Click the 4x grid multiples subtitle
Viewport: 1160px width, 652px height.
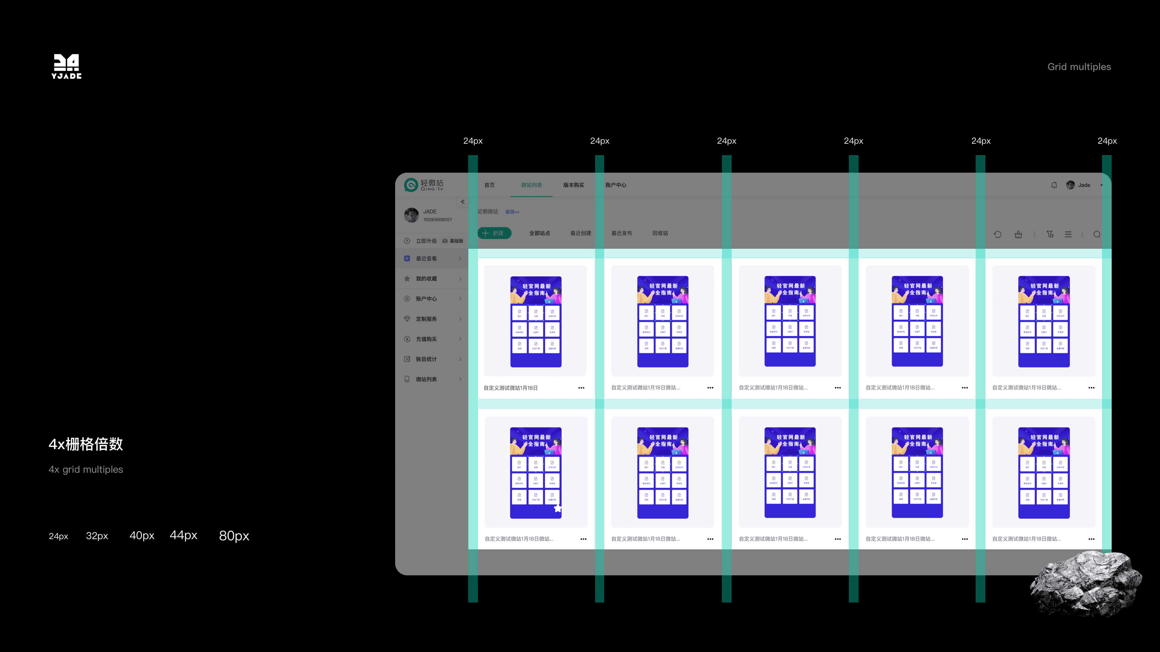85,469
